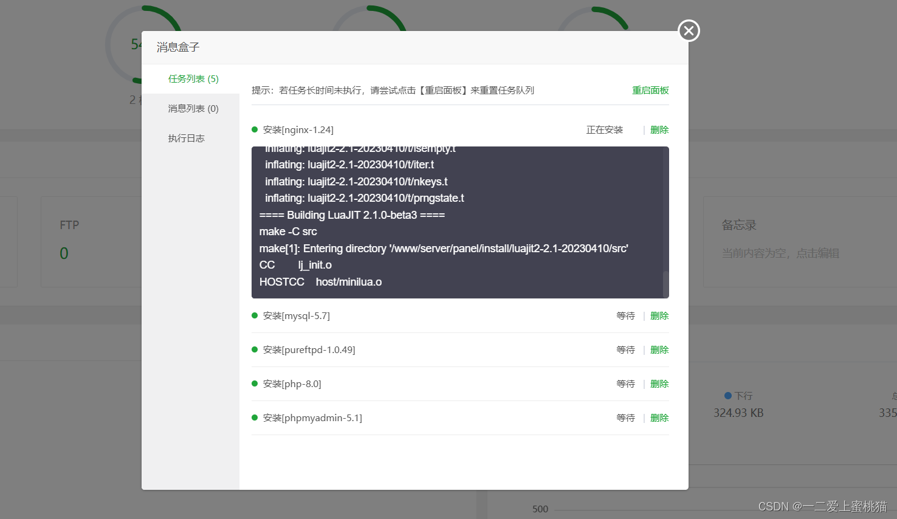Click the log line 'Building LuaJIT 2.1.0-beta3'
This screenshot has height=519, width=897.
click(x=352, y=215)
